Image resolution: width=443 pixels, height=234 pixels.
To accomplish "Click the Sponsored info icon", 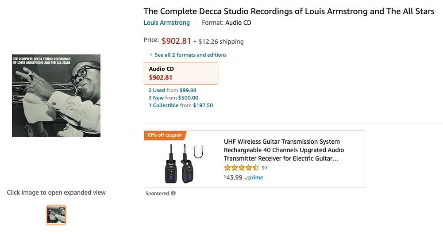I will point(173,193).
